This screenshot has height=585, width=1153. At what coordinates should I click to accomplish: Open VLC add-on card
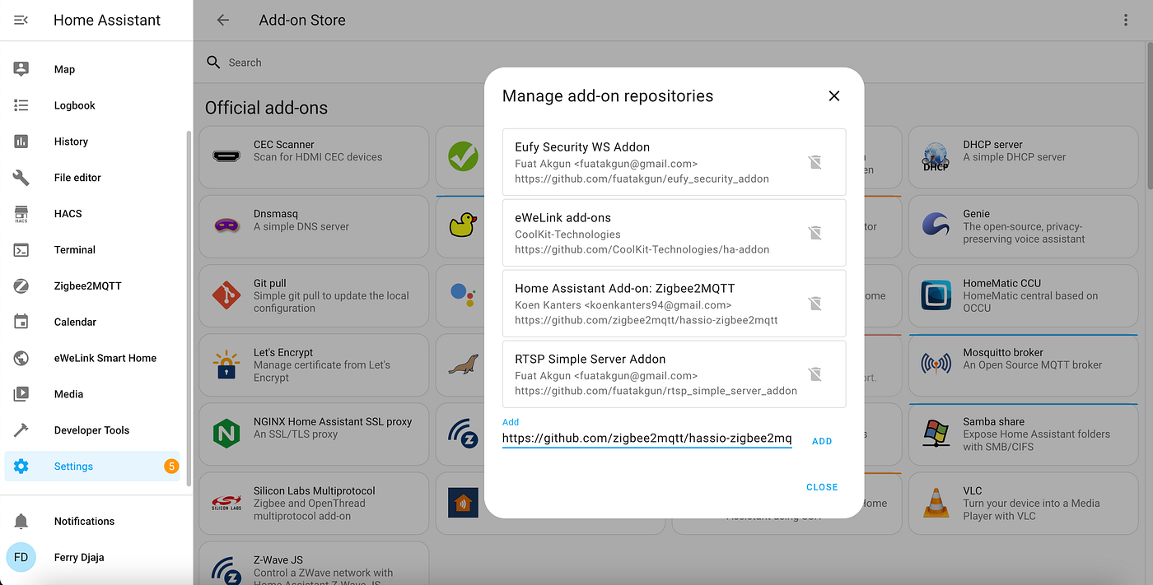click(1024, 504)
